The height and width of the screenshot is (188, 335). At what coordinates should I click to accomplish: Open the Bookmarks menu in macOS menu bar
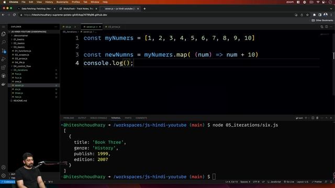(62, 2)
